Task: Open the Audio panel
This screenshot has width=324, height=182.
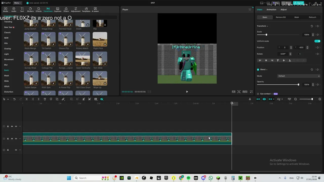Action: [14, 10]
